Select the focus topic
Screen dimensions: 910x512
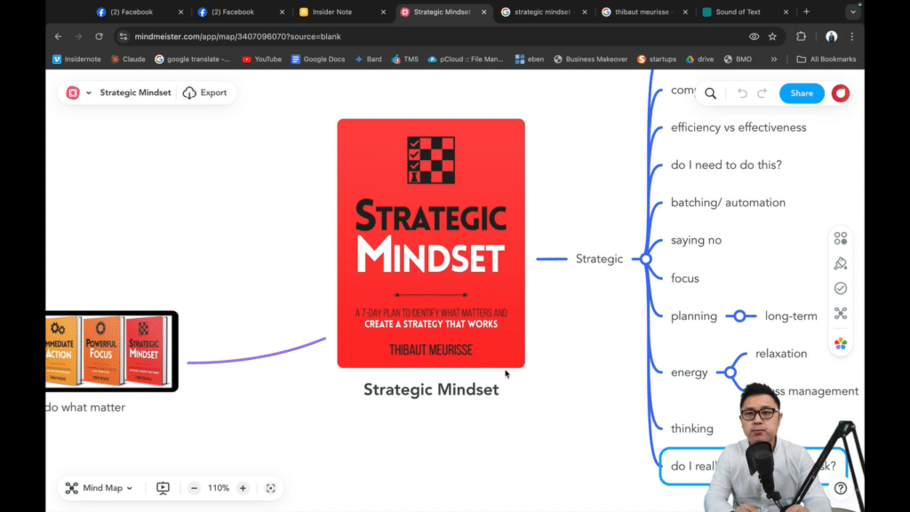point(685,278)
